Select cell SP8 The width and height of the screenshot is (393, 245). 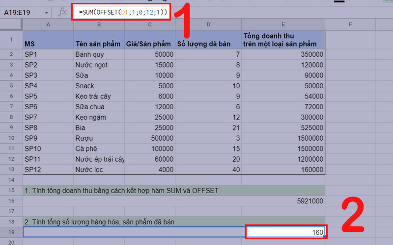pos(48,128)
